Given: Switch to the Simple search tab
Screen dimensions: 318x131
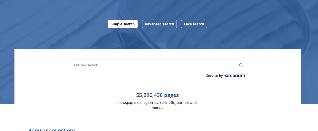Looking at the screenshot, I should click(123, 24).
